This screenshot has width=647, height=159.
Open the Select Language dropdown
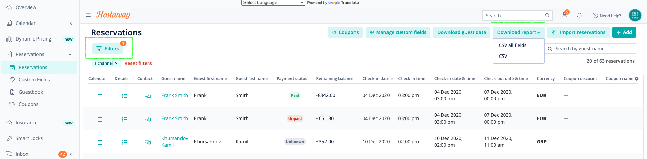[x=273, y=3]
